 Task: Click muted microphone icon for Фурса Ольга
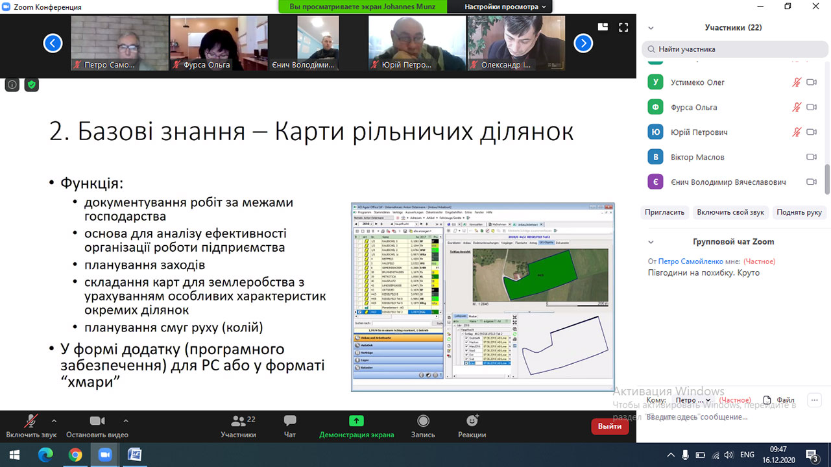797,107
